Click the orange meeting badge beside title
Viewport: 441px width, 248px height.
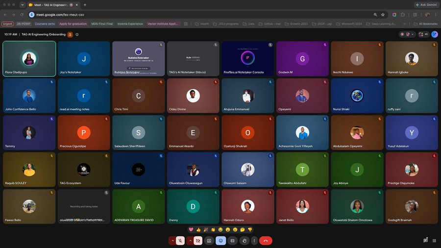tap(70, 35)
